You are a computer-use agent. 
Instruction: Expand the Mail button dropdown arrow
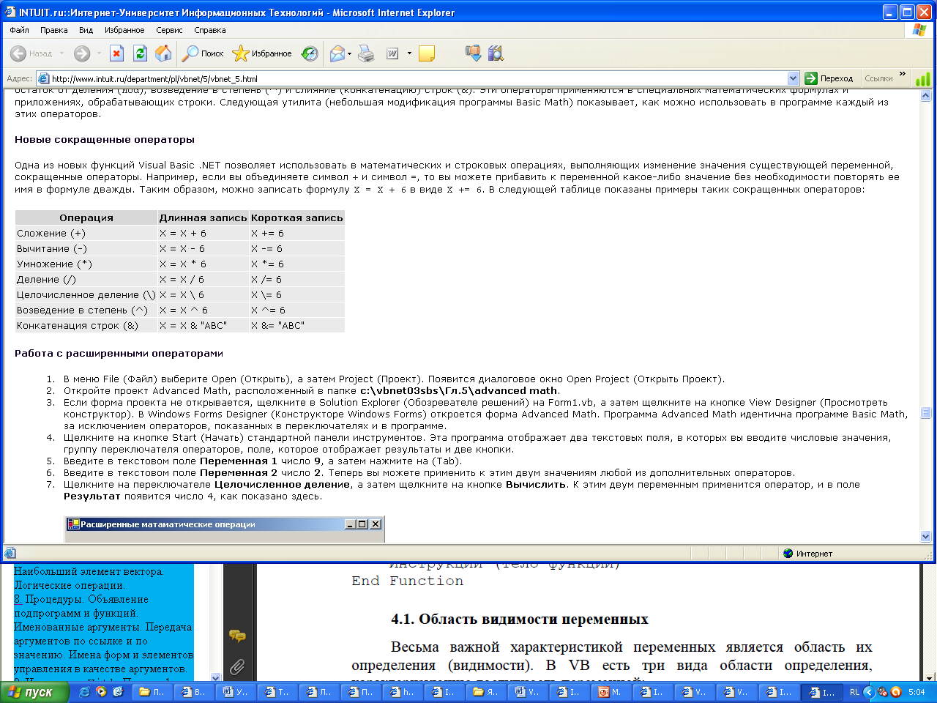click(x=349, y=53)
